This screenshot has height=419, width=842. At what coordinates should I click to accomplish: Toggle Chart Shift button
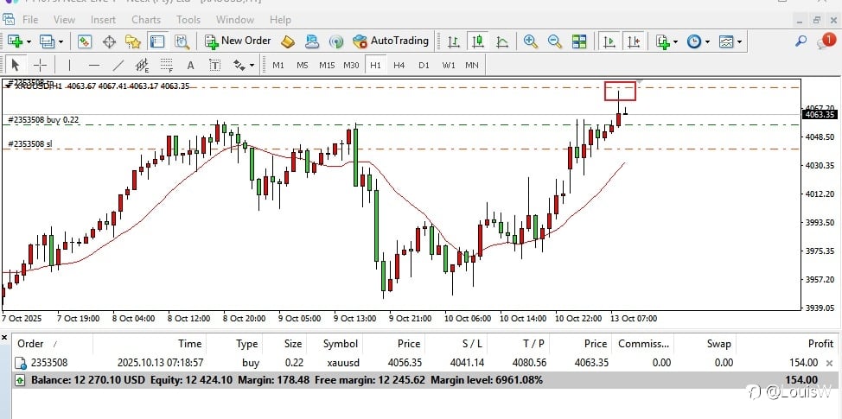634,41
